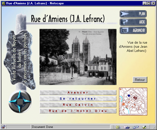Go to Rue Calvin
The image size is (157, 130).
point(78,105)
